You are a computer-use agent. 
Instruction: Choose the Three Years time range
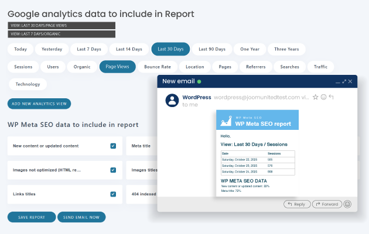tap(287, 49)
